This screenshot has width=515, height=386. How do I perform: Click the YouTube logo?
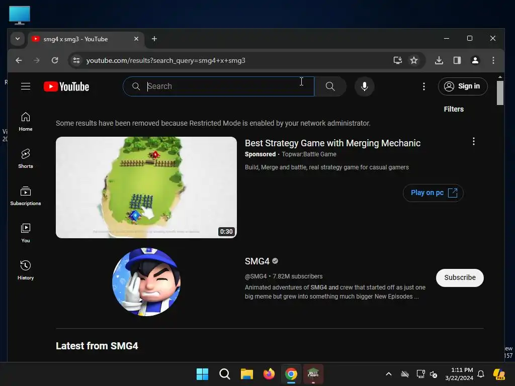[66, 86]
